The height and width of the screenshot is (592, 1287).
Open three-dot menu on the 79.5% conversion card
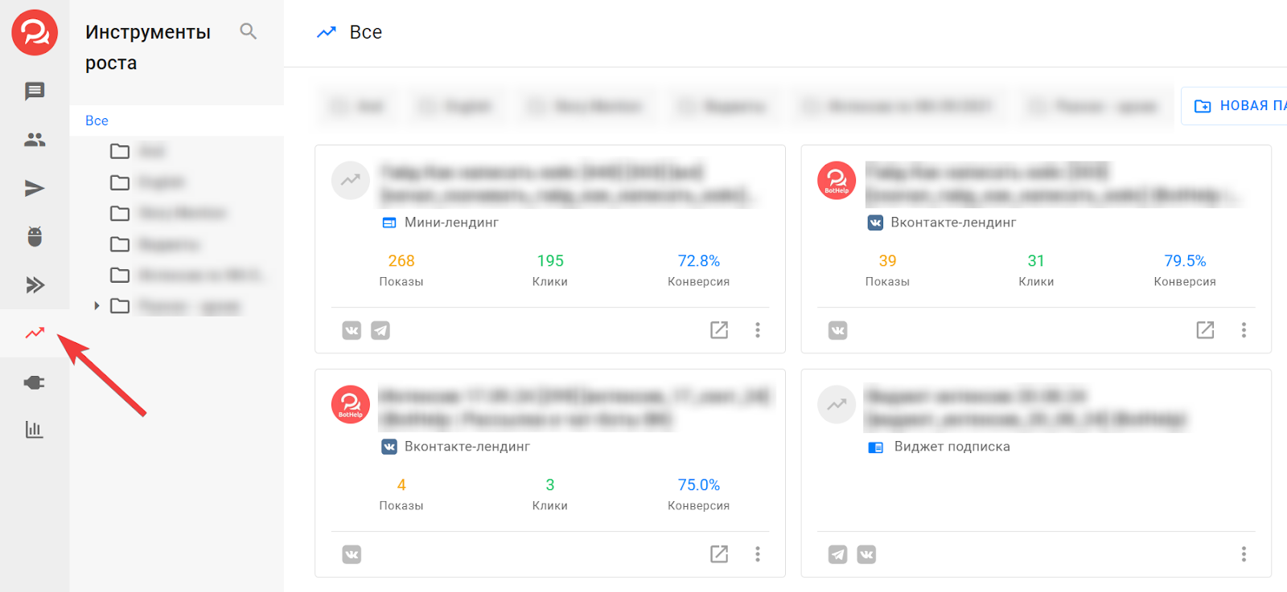click(1243, 330)
